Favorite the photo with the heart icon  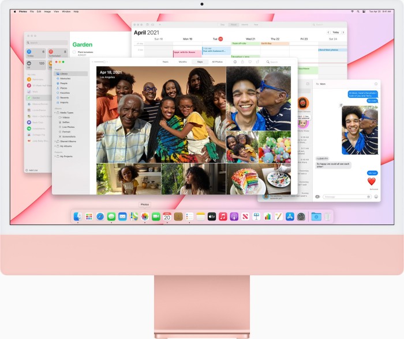[249, 62]
